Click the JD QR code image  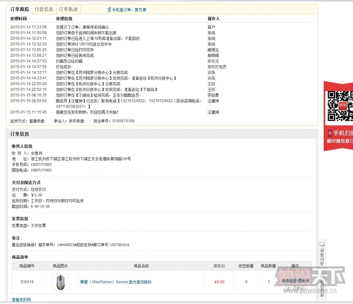(x=340, y=106)
